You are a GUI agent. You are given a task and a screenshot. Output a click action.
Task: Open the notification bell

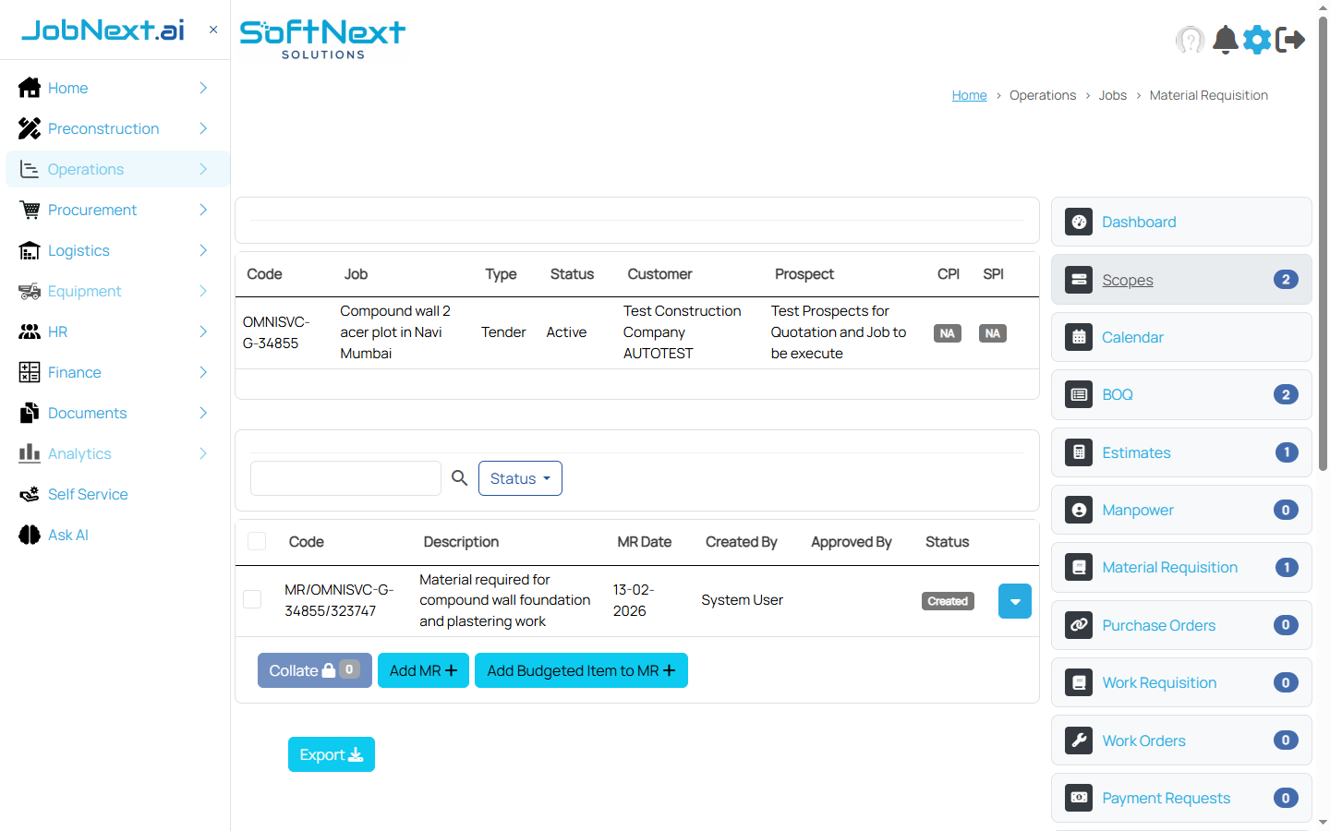point(1225,40)
